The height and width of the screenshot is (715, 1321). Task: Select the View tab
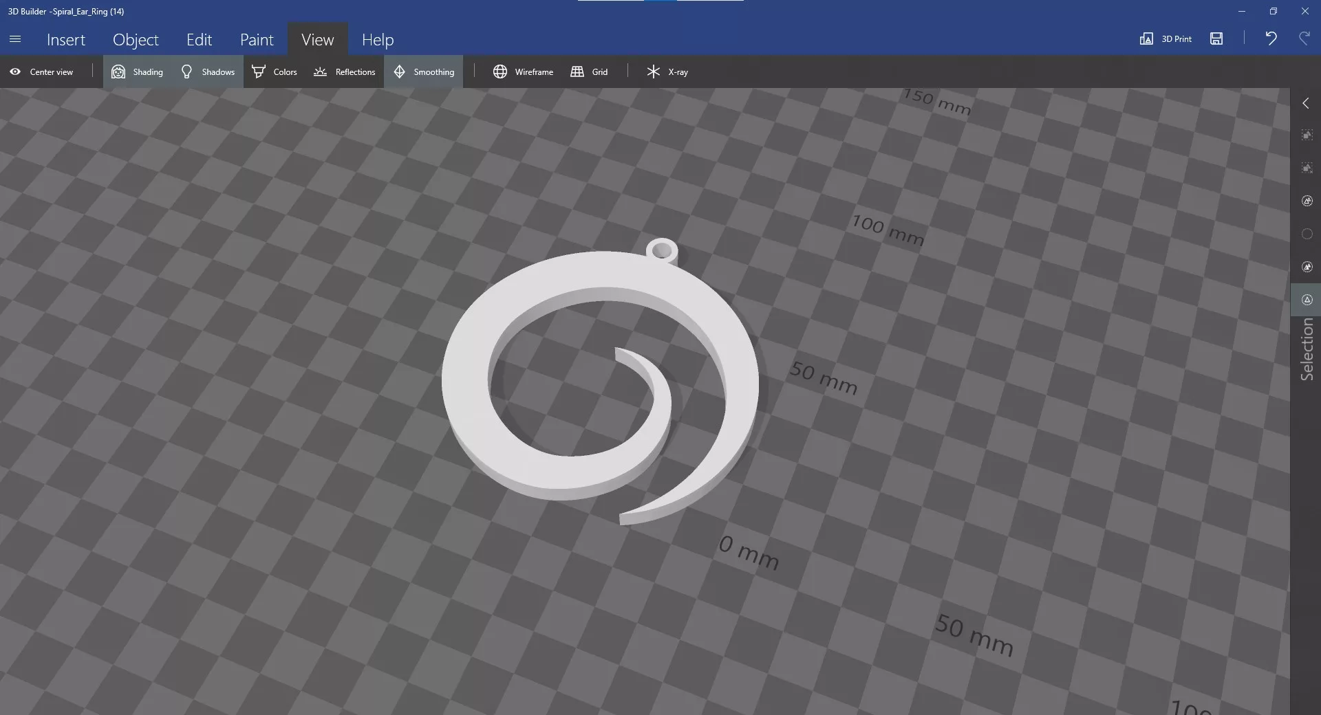tap(317, 39)
